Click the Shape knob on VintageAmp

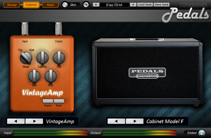point(26,58)
